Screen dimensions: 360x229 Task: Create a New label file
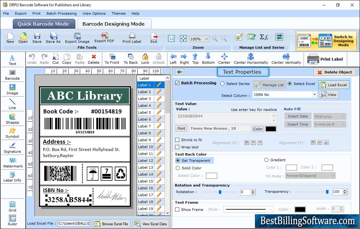coord(10,38)
